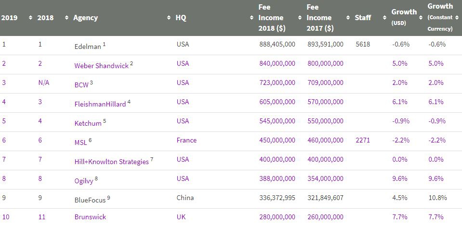Click sort arrows beside Fee Income 2017
Viewport: 462px width, 225px height.
(x=348, y=18)
